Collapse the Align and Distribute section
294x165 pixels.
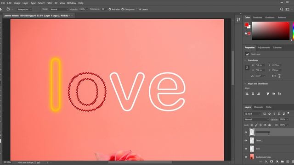pyautogui.click(x=245, y=83)
